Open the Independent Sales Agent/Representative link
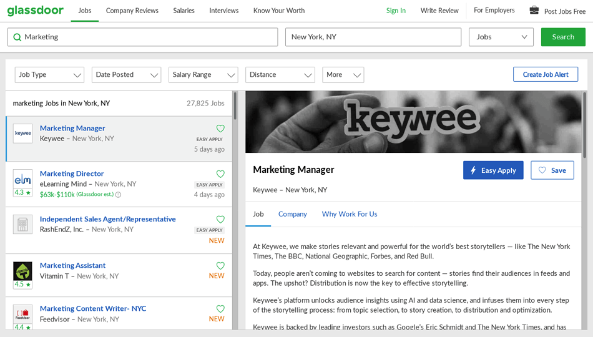 point(108,219)
